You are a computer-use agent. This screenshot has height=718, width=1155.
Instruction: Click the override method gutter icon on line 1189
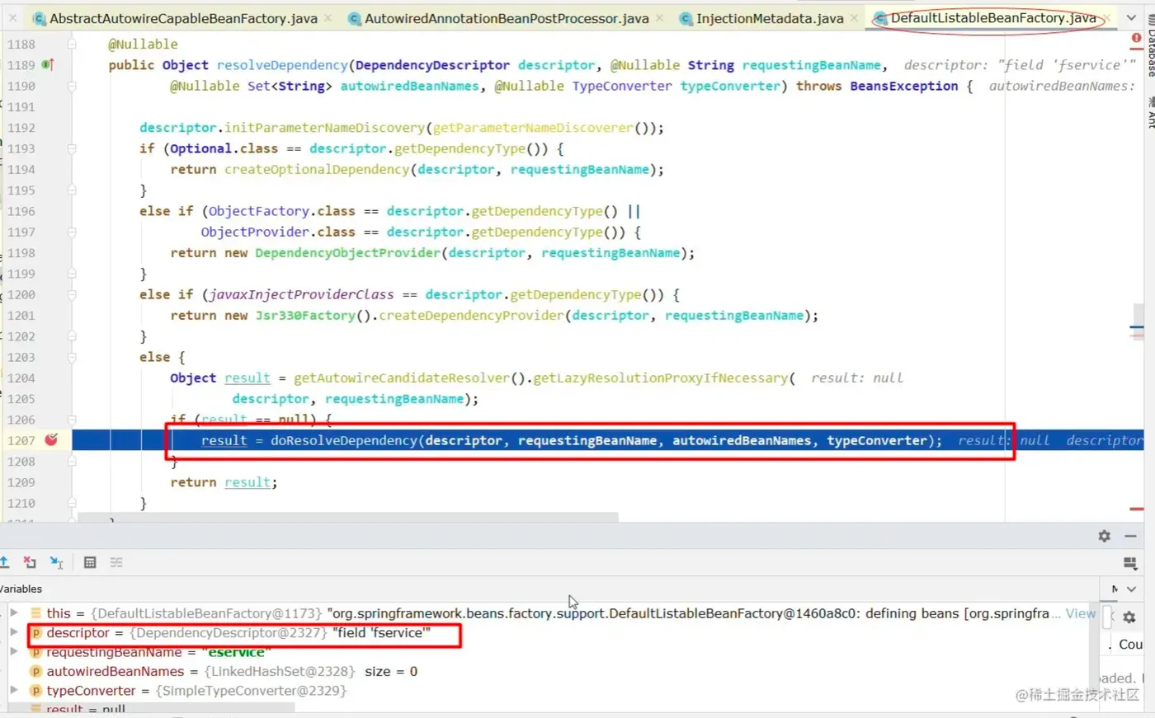[49, 64]
